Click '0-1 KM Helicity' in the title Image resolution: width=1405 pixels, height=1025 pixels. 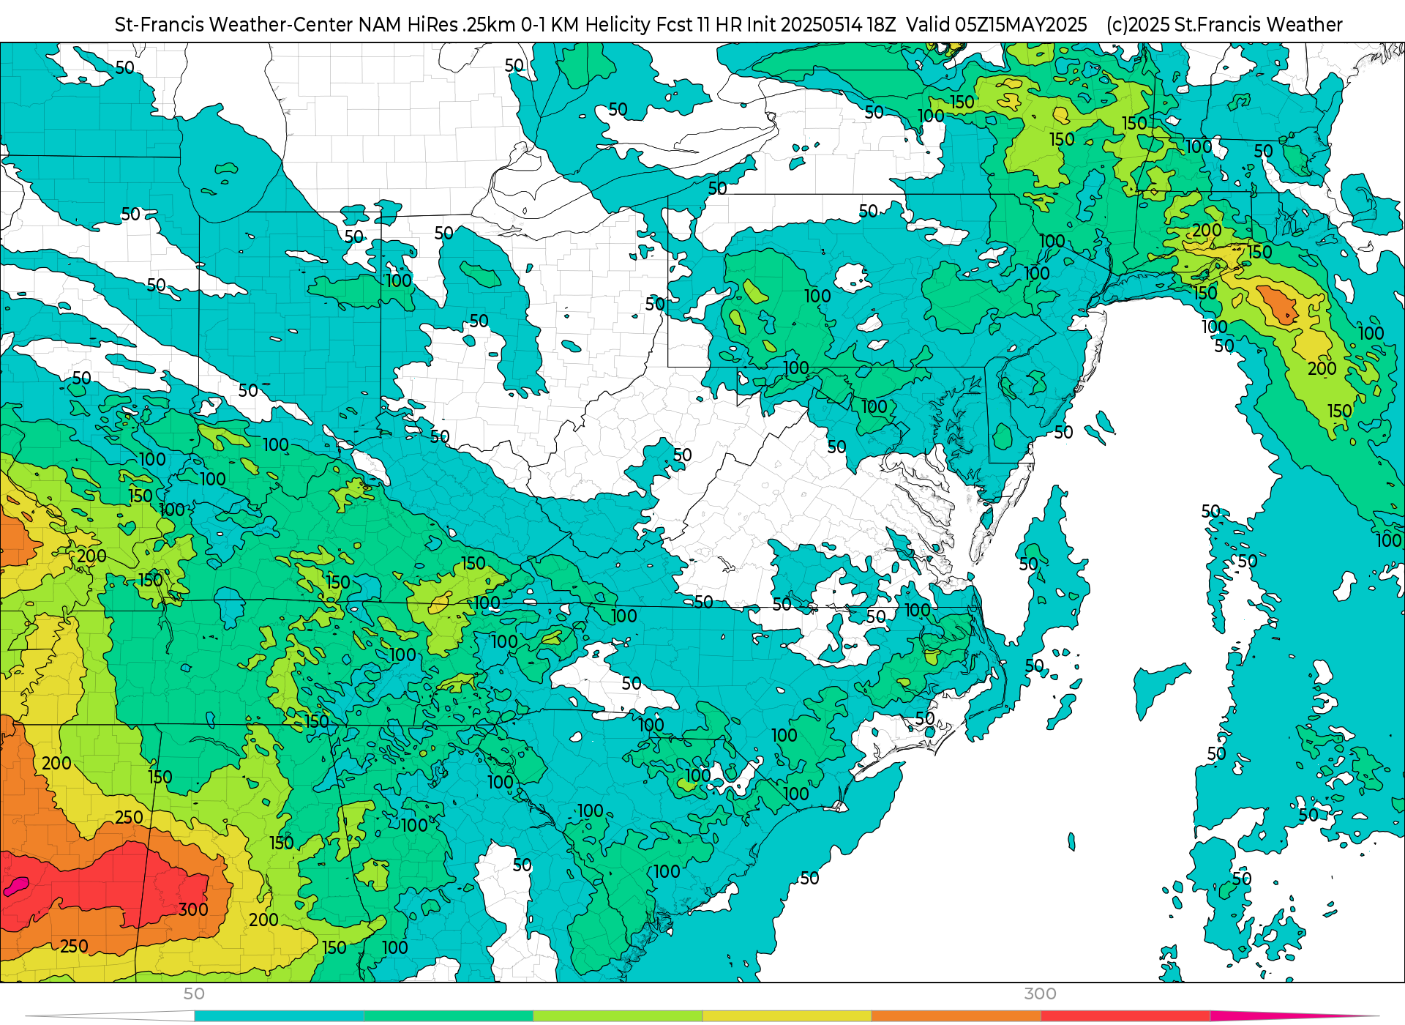pos(585,25)
